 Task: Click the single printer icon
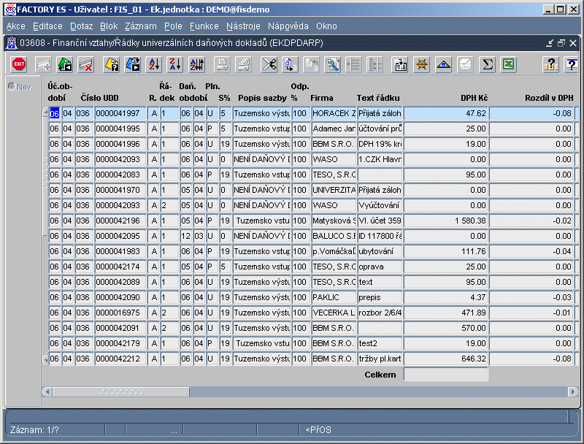click(223, 64)
